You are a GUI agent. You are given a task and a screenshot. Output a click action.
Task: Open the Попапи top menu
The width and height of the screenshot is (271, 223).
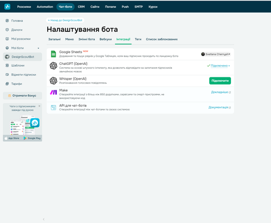click(x=111, y=6)
